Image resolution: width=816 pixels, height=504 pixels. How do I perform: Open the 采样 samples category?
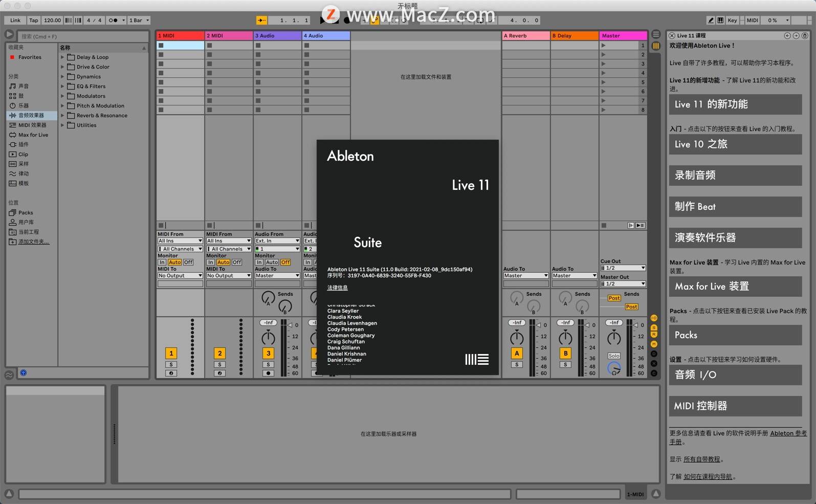[x=24, y=164]
